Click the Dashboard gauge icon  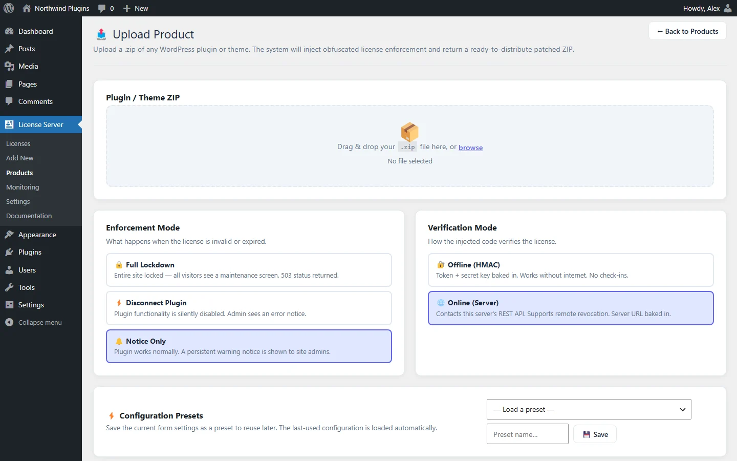tap(9, 31)
